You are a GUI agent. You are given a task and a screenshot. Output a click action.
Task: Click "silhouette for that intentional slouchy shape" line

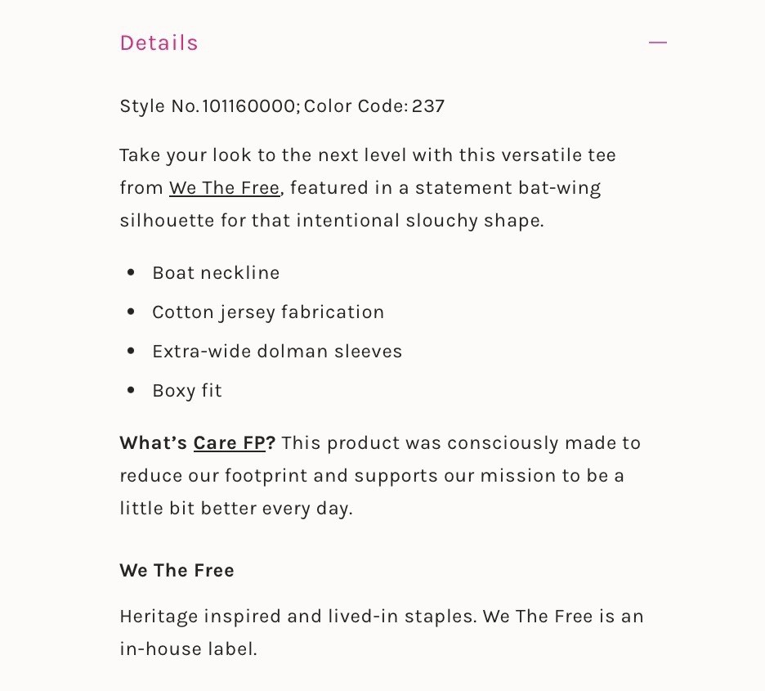pos(332,221)
